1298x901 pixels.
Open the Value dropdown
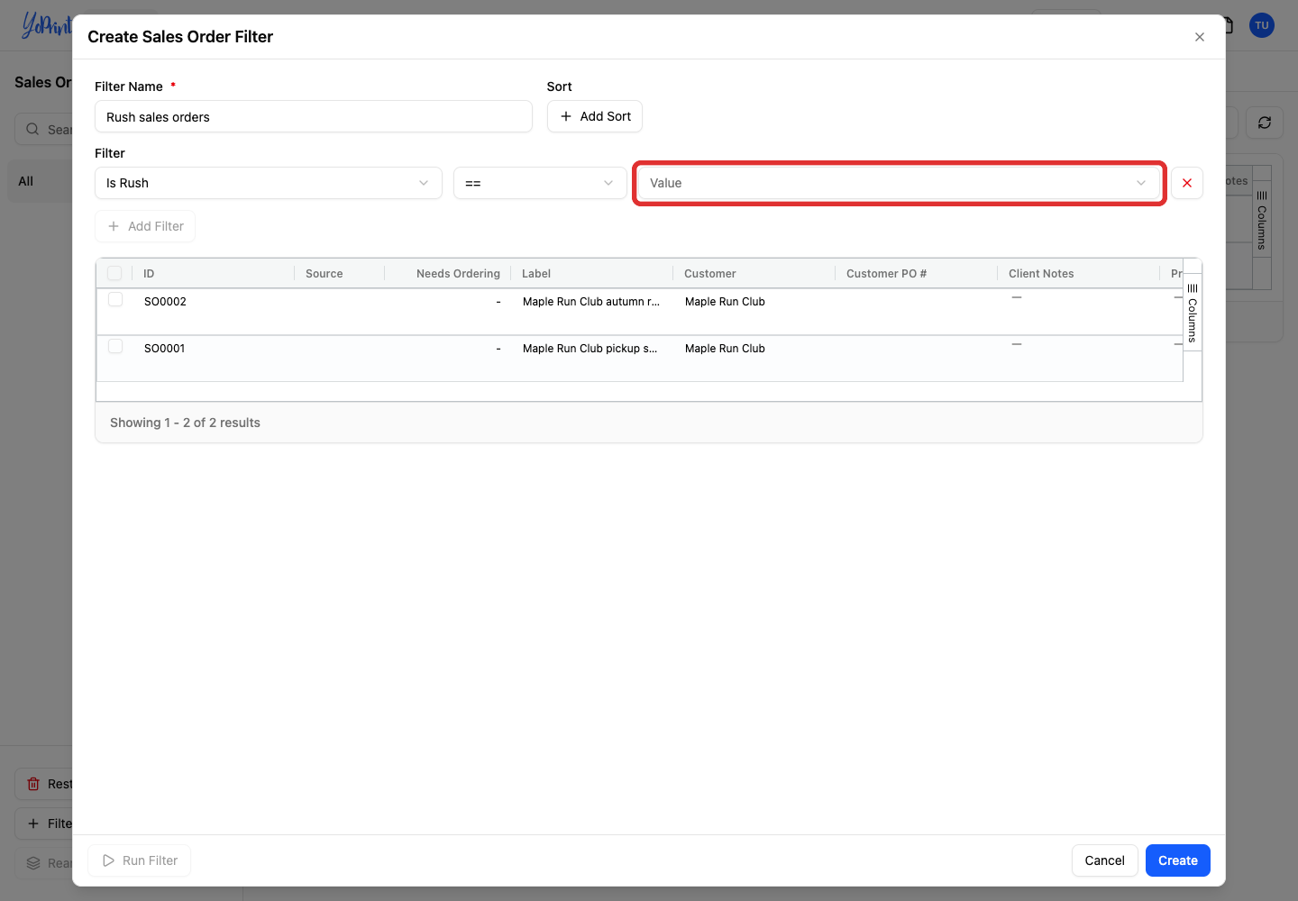pos(899,183)
